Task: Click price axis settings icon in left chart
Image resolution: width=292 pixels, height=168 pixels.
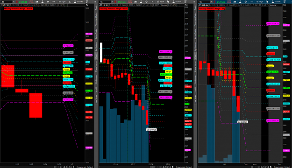Action: 87,5
